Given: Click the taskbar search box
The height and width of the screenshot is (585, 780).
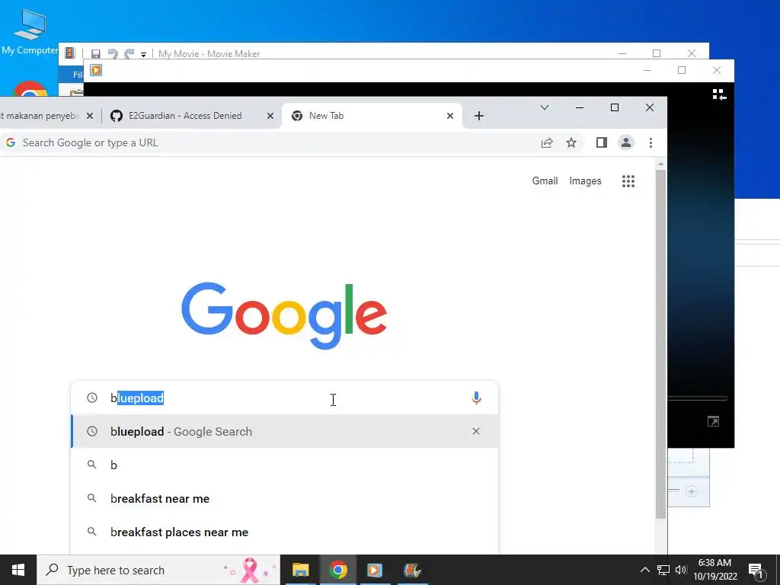Looking at the screenshot, I should [158, 570].
